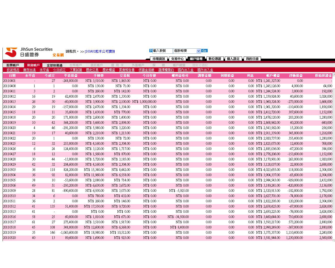
Task: Open the 數位憑證 tab
Action: 215,59
